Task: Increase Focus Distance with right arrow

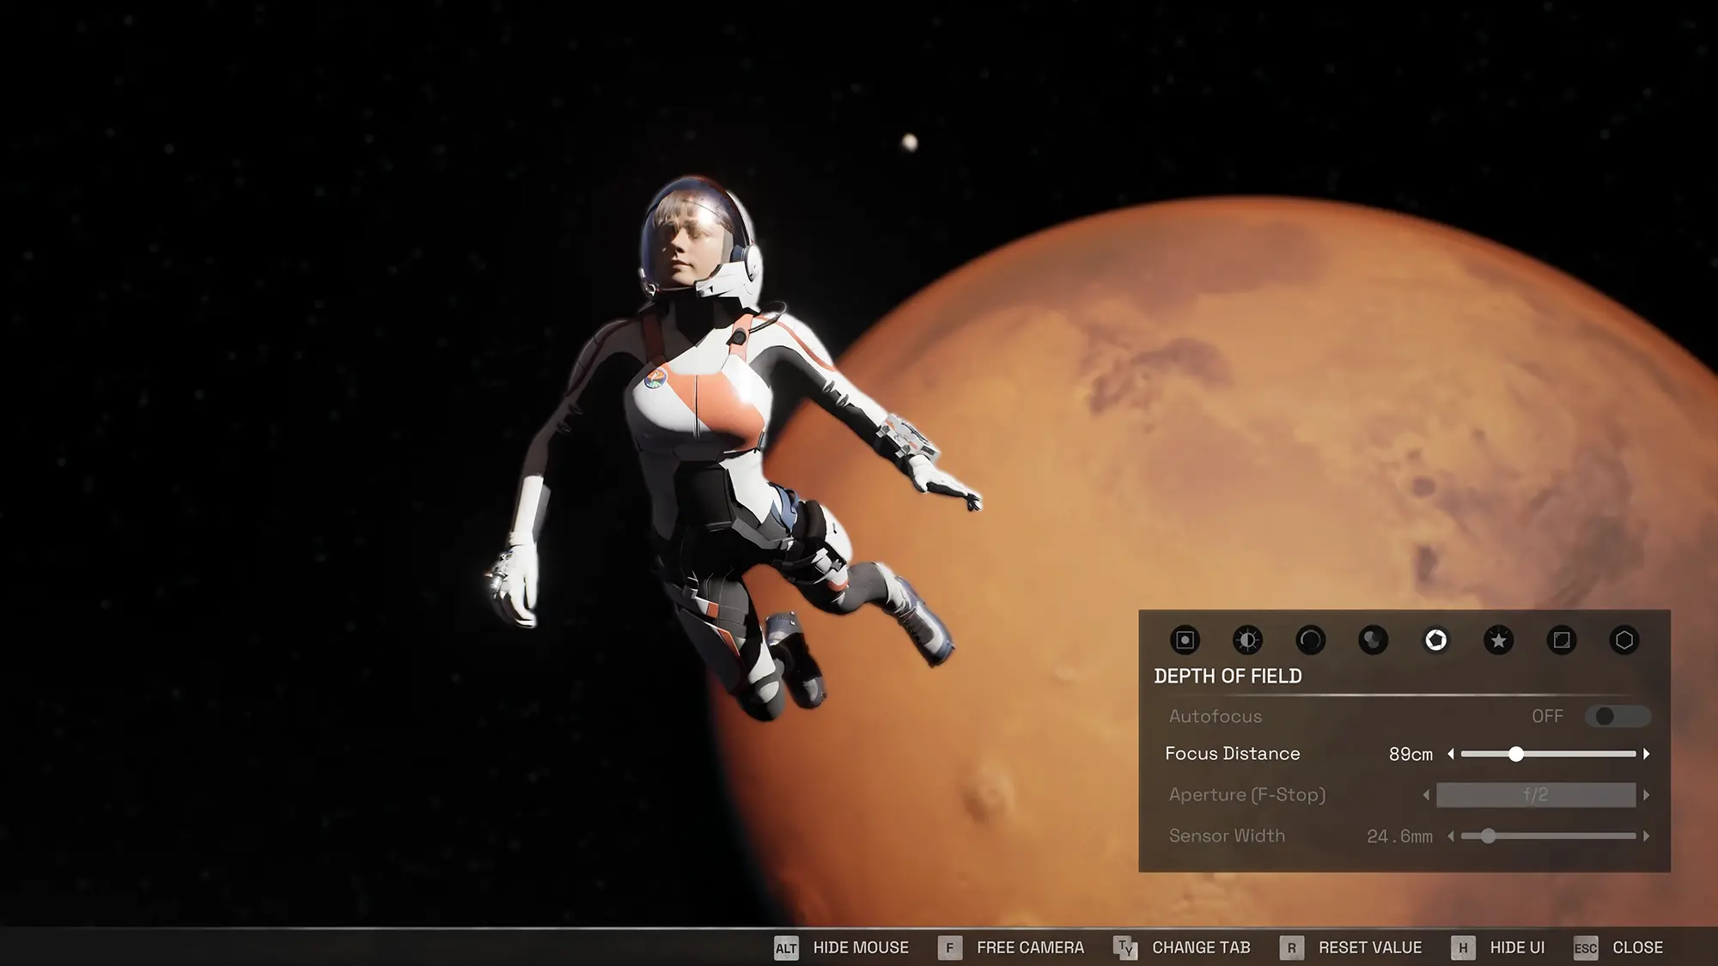Action: point(1646,754)
